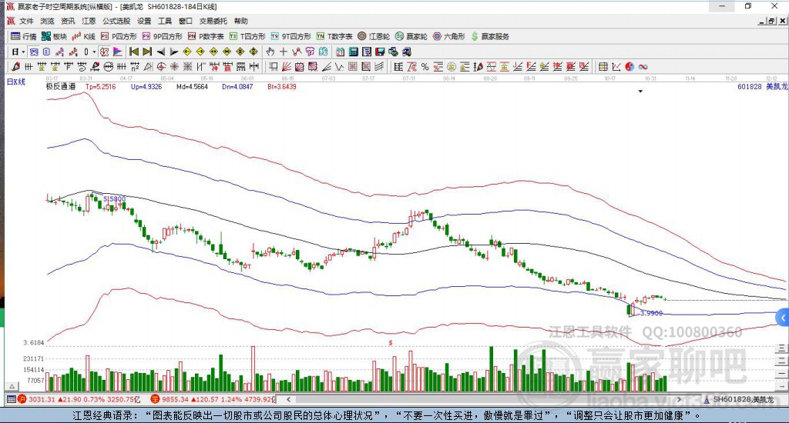Image resolution: width=789 pixels, height=423 pixels.
Task: Click the infinity symbol icon
Action: pos(643,67)
